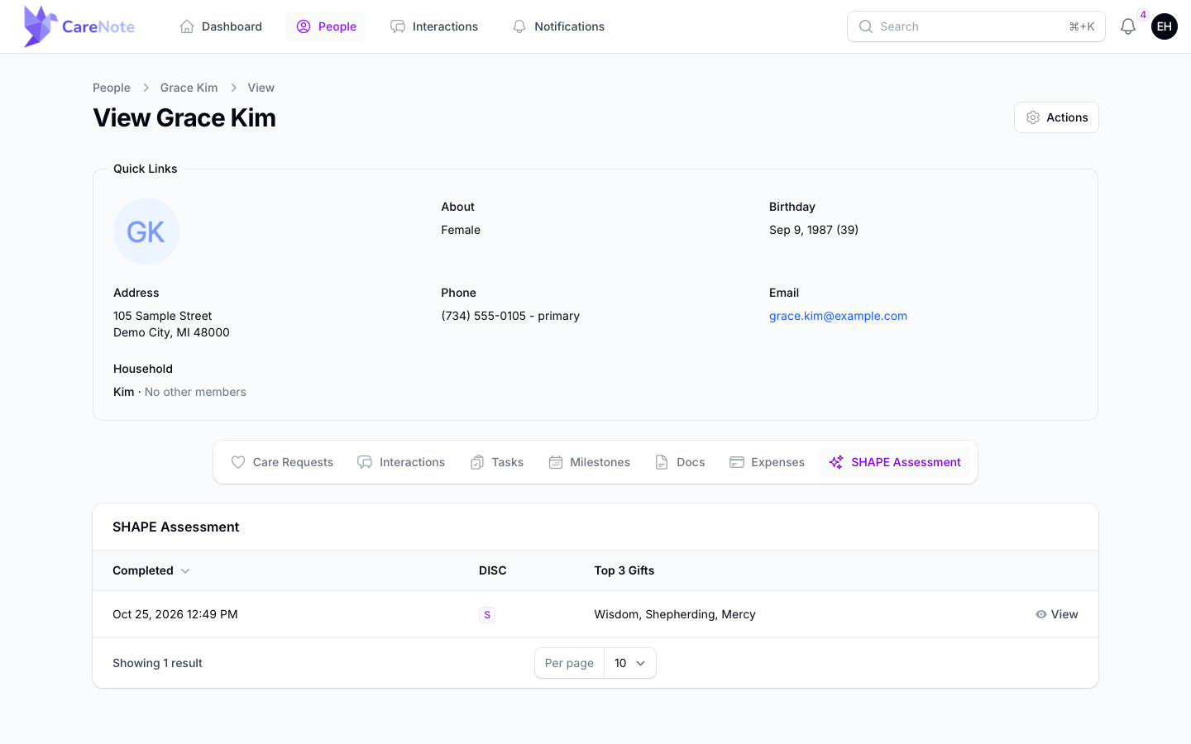Sort by the Completed column chevron
Screen dimensions: 1191x744
click(x=185, y=571)
